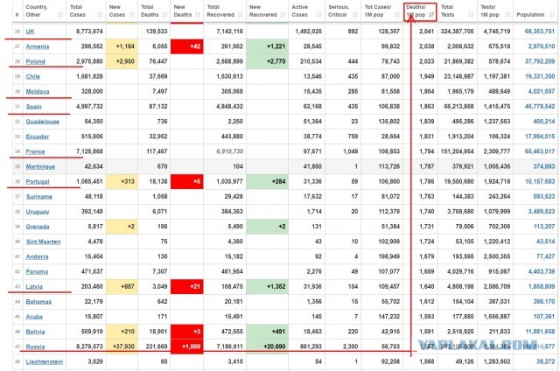Open Latvia population link 1,858,809
This screenshot has height=371, width=560.
point(542,286)
